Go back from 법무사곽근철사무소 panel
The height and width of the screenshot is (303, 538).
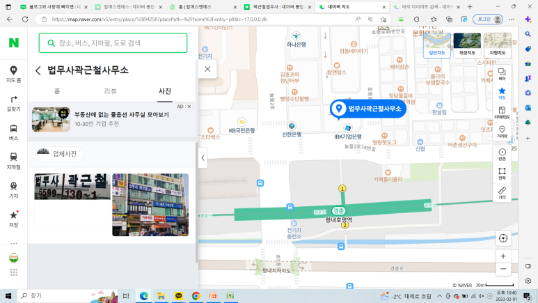pos(38,71)
